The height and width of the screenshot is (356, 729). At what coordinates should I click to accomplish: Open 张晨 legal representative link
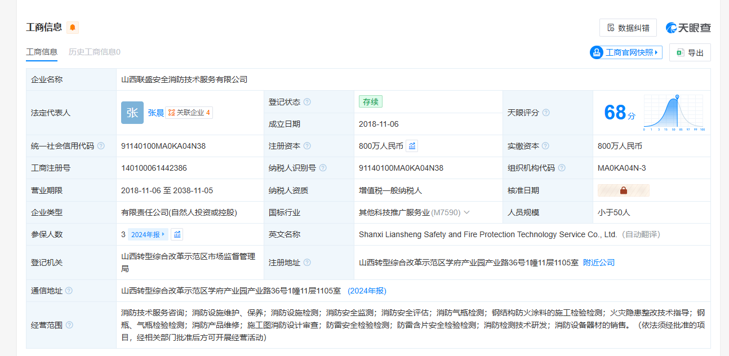pyautogui.click(x=155, y=113)
